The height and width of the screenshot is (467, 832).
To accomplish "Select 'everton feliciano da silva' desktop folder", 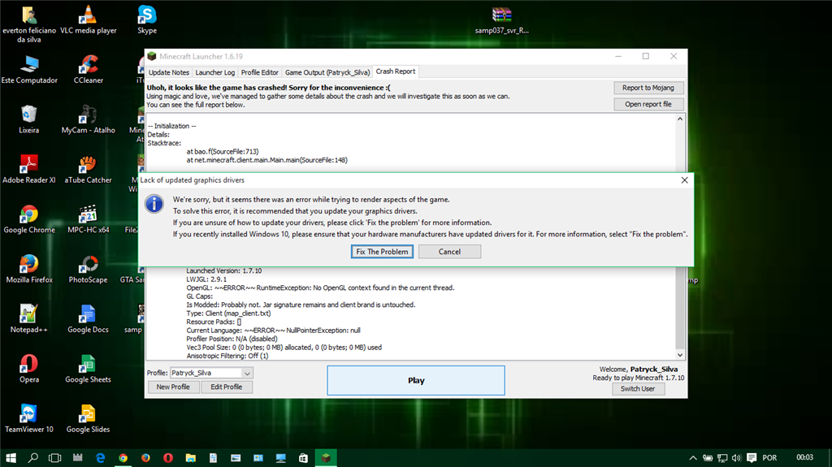I will tap(29, 24).
